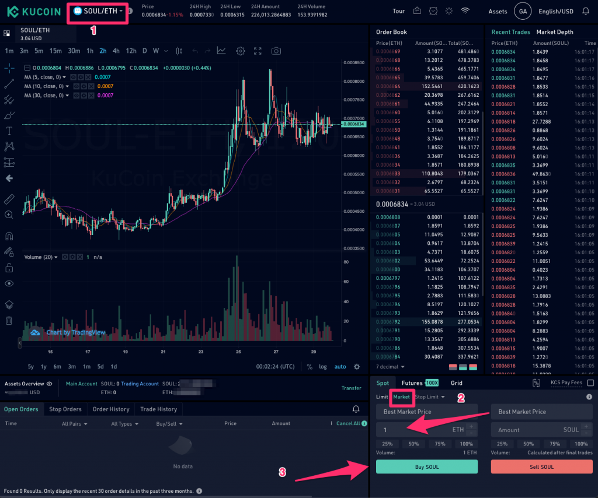Toggle the magnet mode icon
This screenshot has height=498, width=598.
click(x=9, y=236)
